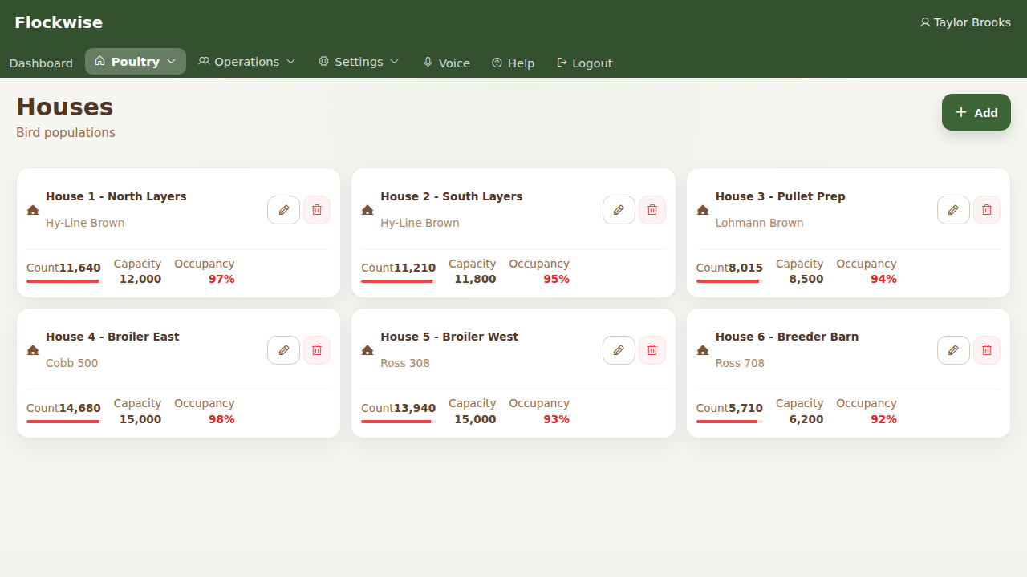Screen dimensions: 1027x577
Task: Open the Voice menu item
Action: 447,63
